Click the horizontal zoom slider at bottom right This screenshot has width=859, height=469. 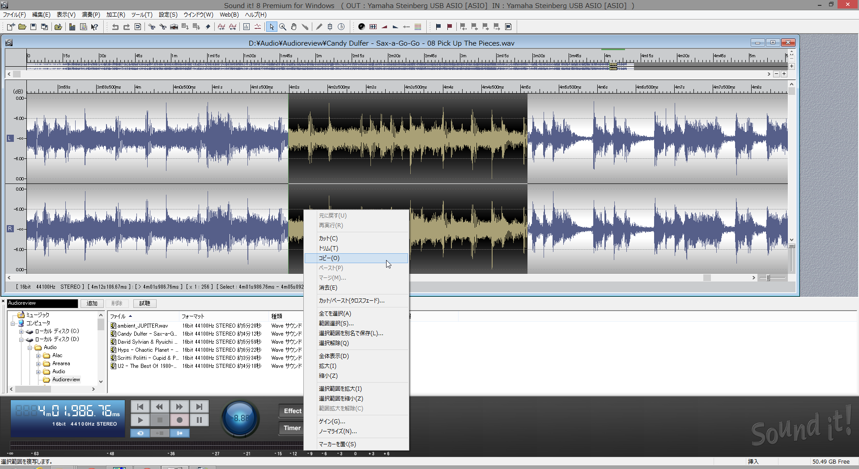click(x=768, y=278)
